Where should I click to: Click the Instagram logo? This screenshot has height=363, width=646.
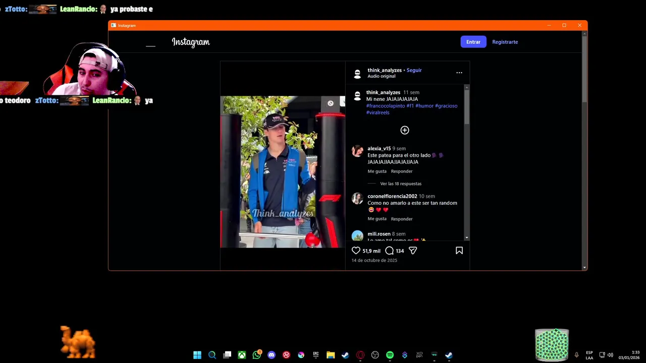point(191,42)
